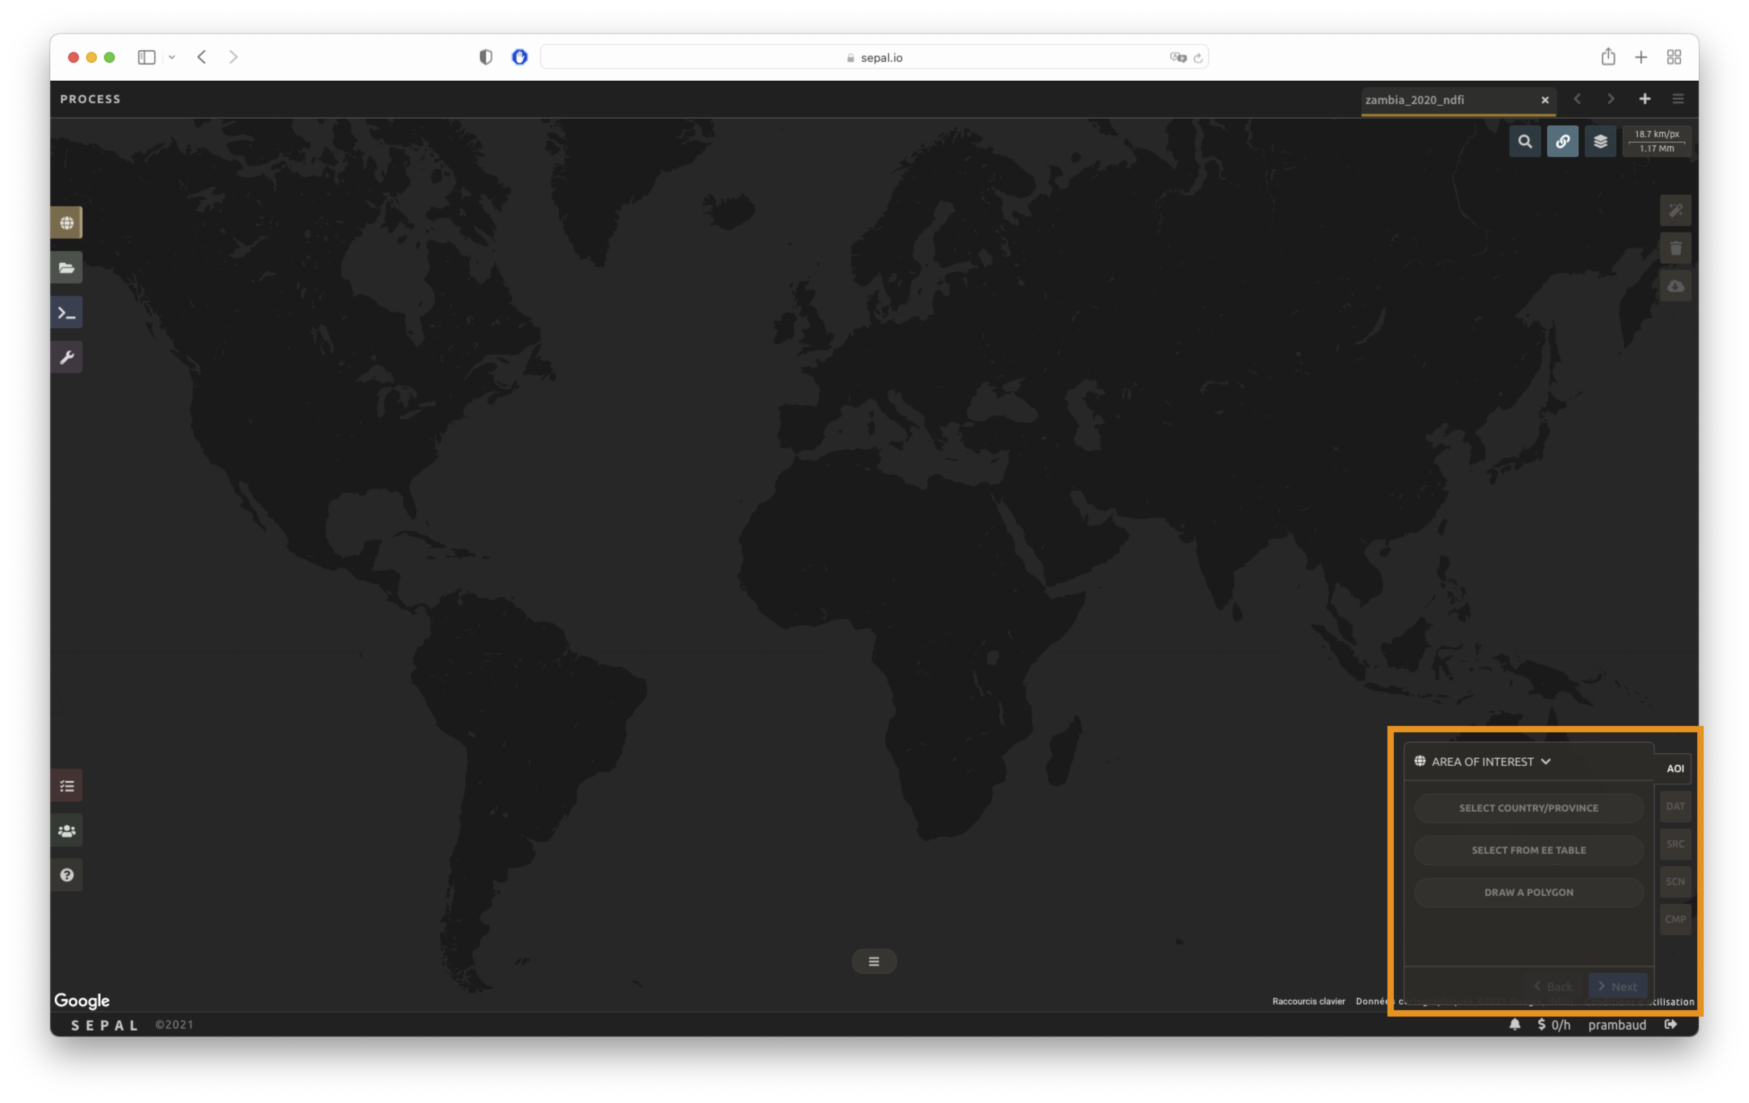Toggle the linked maps chain icon
1749x1103 pixels.
pos(1562,142)
